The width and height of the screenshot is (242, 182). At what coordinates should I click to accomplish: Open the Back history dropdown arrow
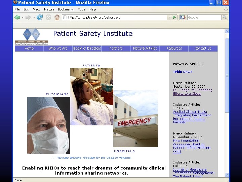click(23, 18)
